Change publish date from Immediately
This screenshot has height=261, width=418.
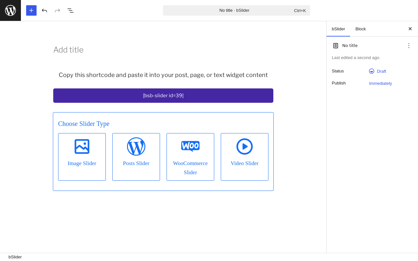click(380, 83)
